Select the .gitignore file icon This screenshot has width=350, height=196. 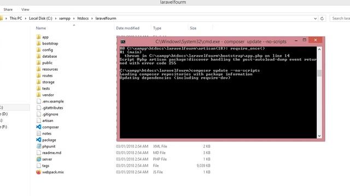coord(39,114)
